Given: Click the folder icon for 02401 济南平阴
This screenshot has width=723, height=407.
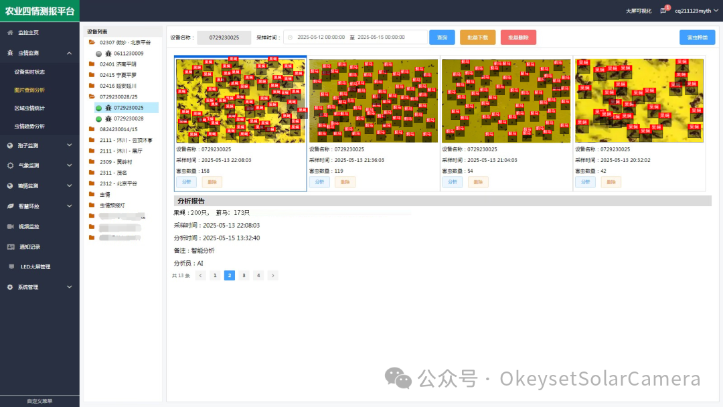Looking at the screenshot, I should (92, 64).
